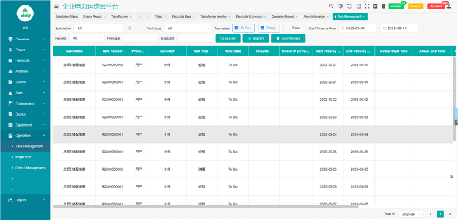Open the 20/page size dropdown
The height and width of the screenshot is (220, 458).
click(x=410, y=214)
